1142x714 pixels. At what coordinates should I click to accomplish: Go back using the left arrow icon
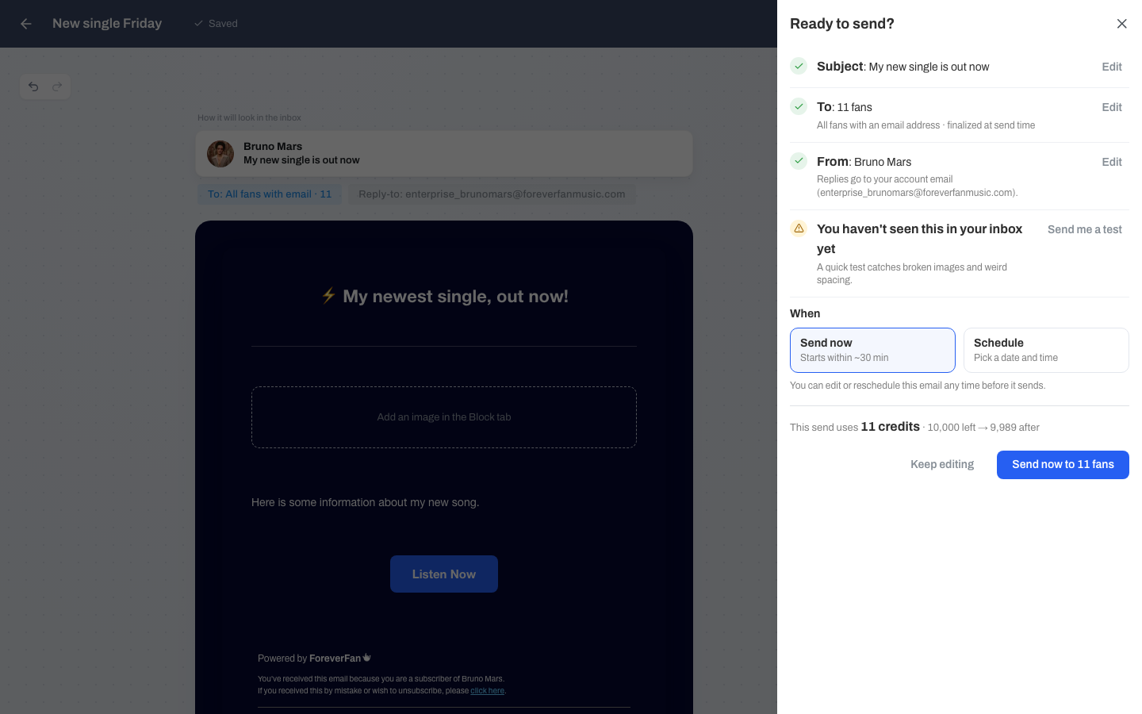[26, 24]
